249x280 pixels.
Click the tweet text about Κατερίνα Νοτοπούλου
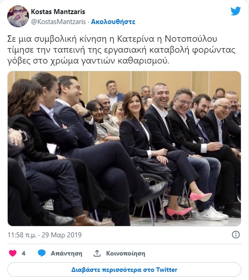click(x=122, y=50)
